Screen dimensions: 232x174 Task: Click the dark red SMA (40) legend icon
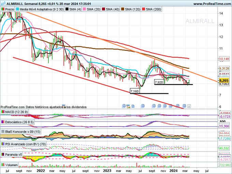[103, 9]
